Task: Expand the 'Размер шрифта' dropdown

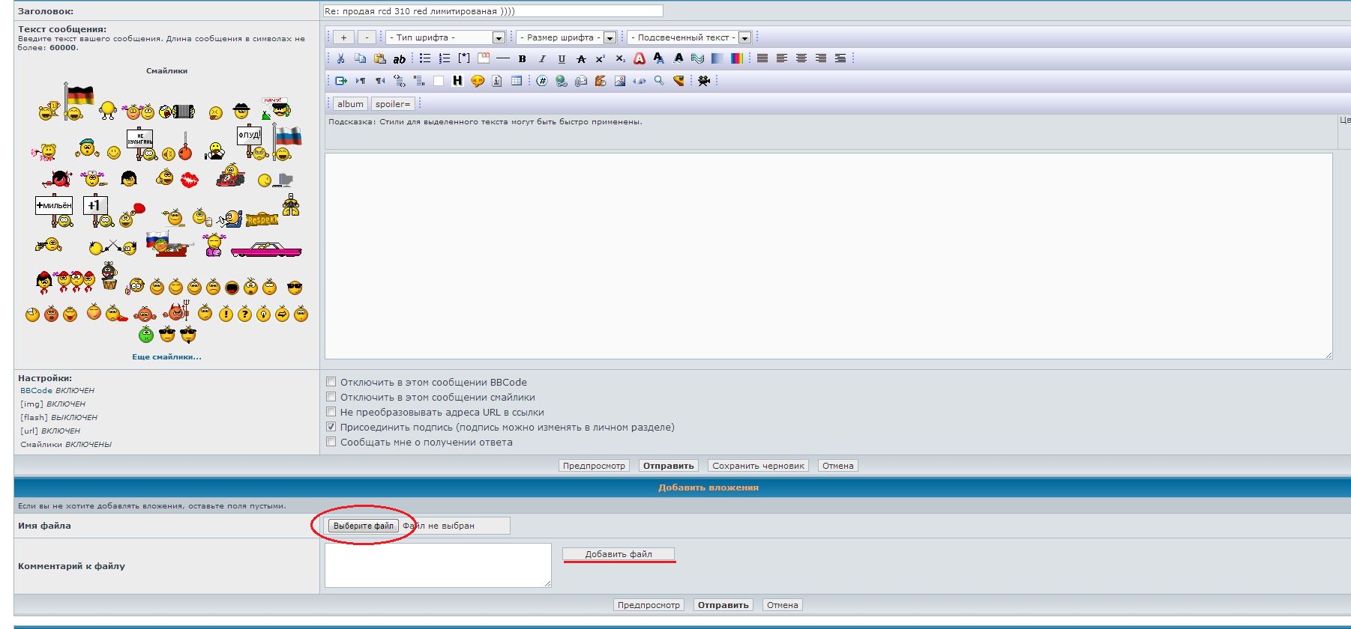Action: click(610, 37)
